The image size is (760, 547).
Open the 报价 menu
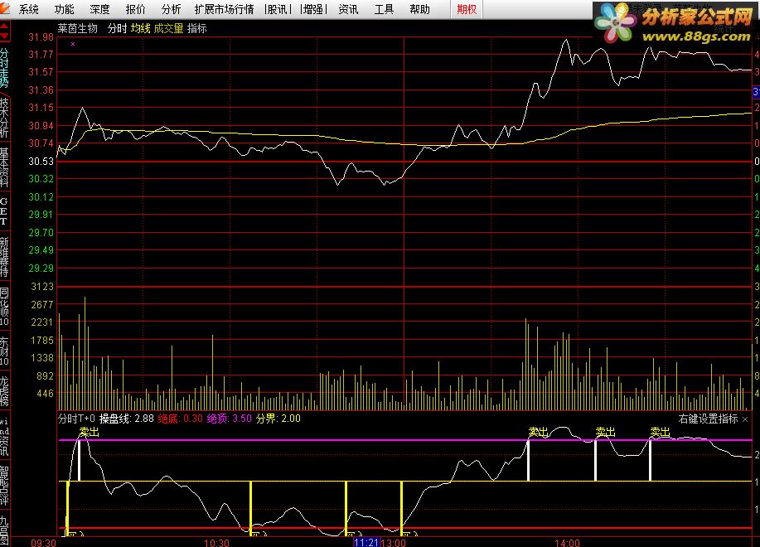[x=135, y=9]
